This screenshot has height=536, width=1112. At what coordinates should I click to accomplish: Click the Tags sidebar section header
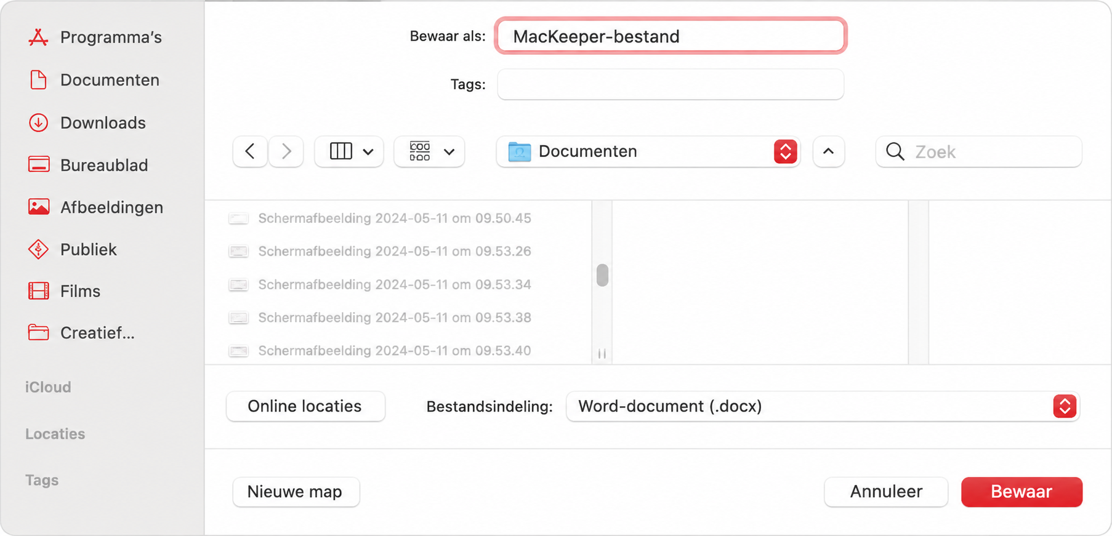[42, 480]
